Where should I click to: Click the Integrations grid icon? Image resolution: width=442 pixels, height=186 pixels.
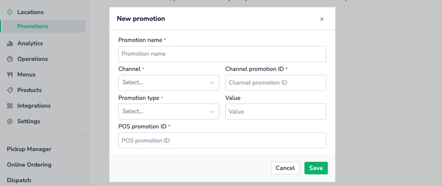pos(10,106)
